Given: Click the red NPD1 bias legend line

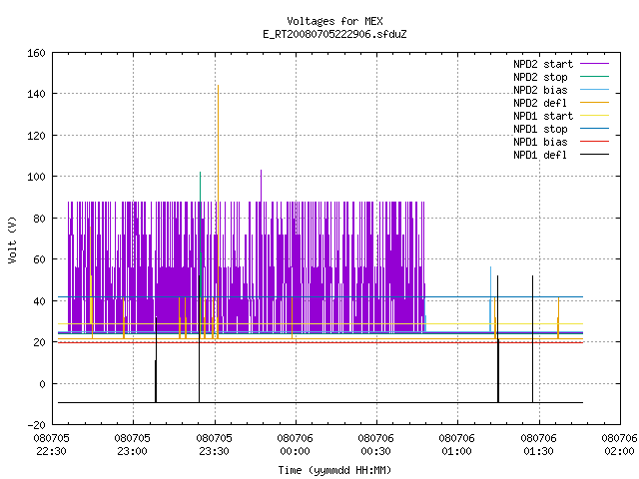Looking at the screenshot, I should [595, 142].
